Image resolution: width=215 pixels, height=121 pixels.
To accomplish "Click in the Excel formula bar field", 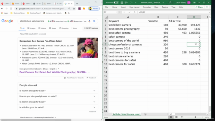I will [173, 12].
